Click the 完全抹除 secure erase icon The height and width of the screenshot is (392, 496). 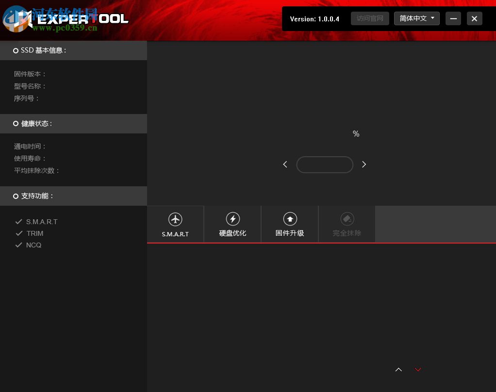pyautogui.click(x=347, y=219)
